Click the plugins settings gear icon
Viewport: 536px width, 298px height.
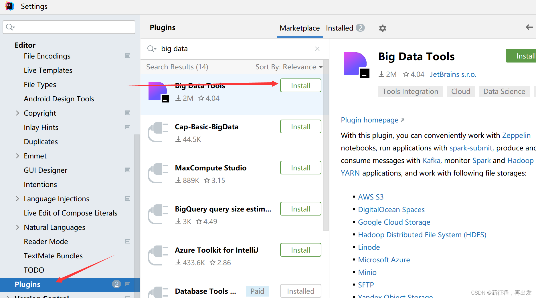382,28
